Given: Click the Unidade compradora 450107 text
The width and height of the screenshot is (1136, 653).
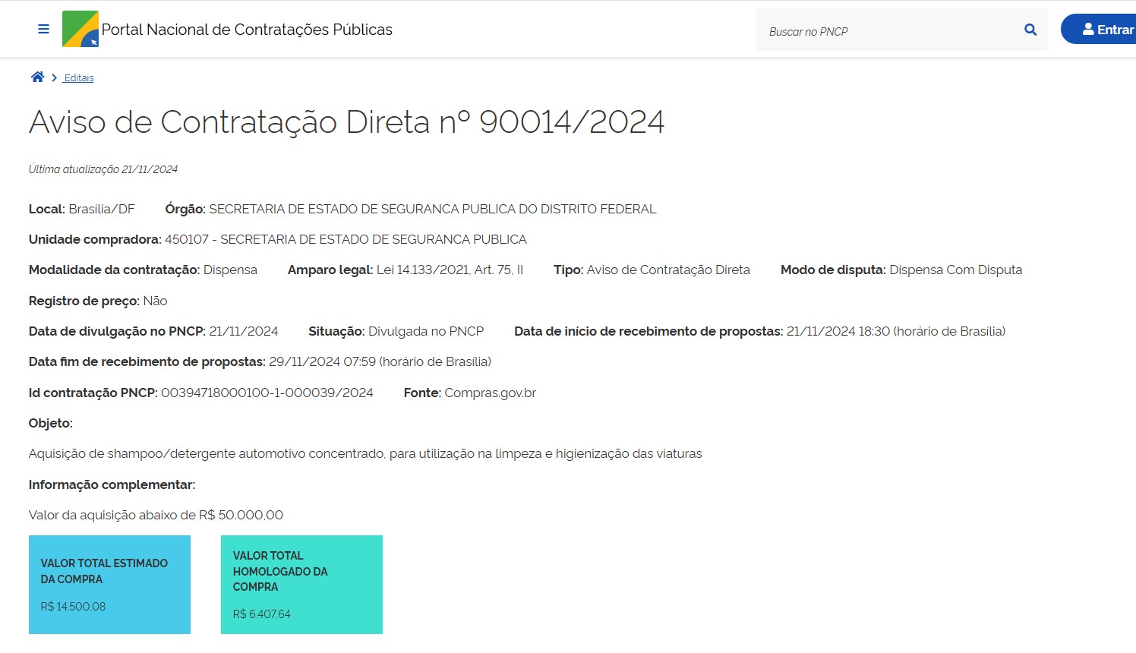Looking at the screenshot, I should click(x=346, y=239).
